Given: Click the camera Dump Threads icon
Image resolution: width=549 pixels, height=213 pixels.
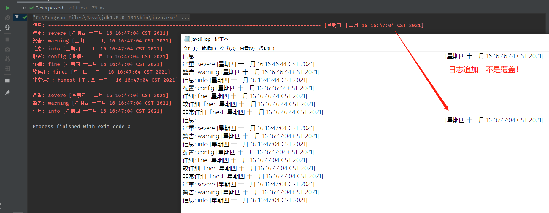Looking at the screenshot, I should click(7, 49).
